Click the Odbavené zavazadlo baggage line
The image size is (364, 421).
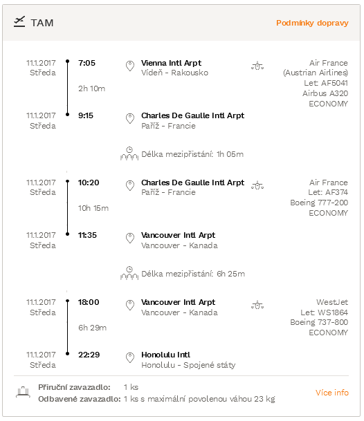coord(156,399)
